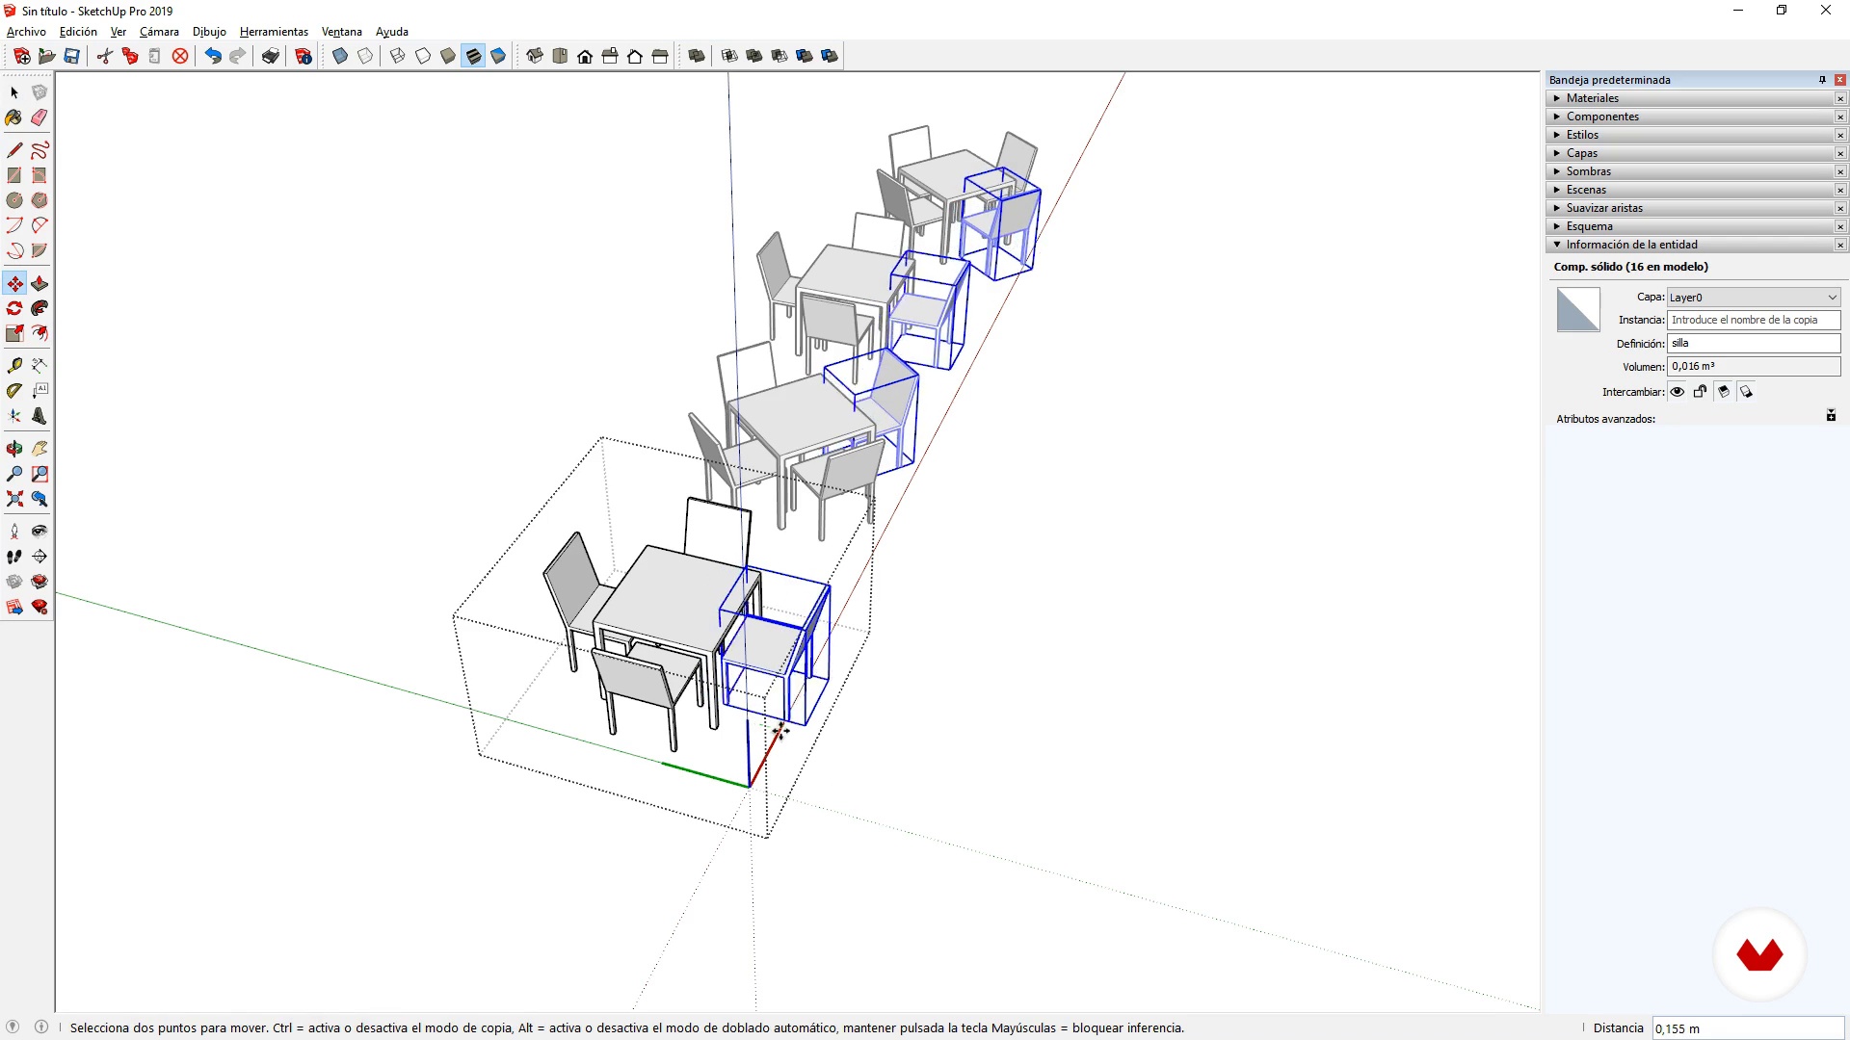Select the Offset tool
This screenshot has height=1040, width=1850.
click(x=40, y=334)
